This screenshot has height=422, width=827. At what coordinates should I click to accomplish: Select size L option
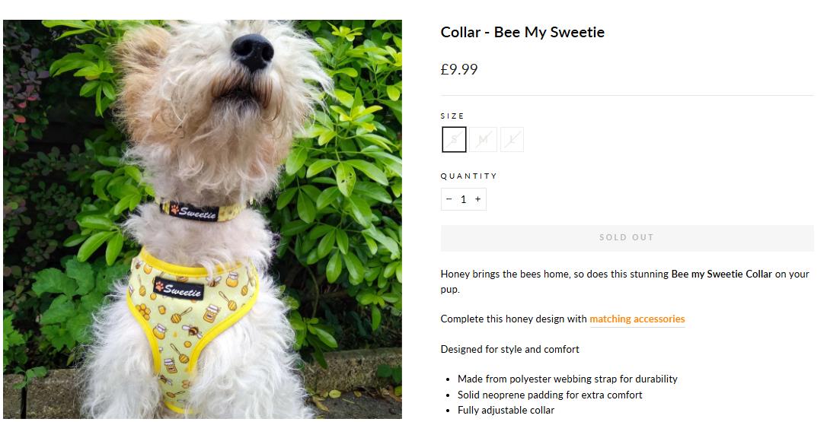click(512, 140)
